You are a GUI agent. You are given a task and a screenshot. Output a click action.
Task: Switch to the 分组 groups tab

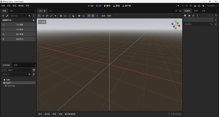[x=204, y=11]
